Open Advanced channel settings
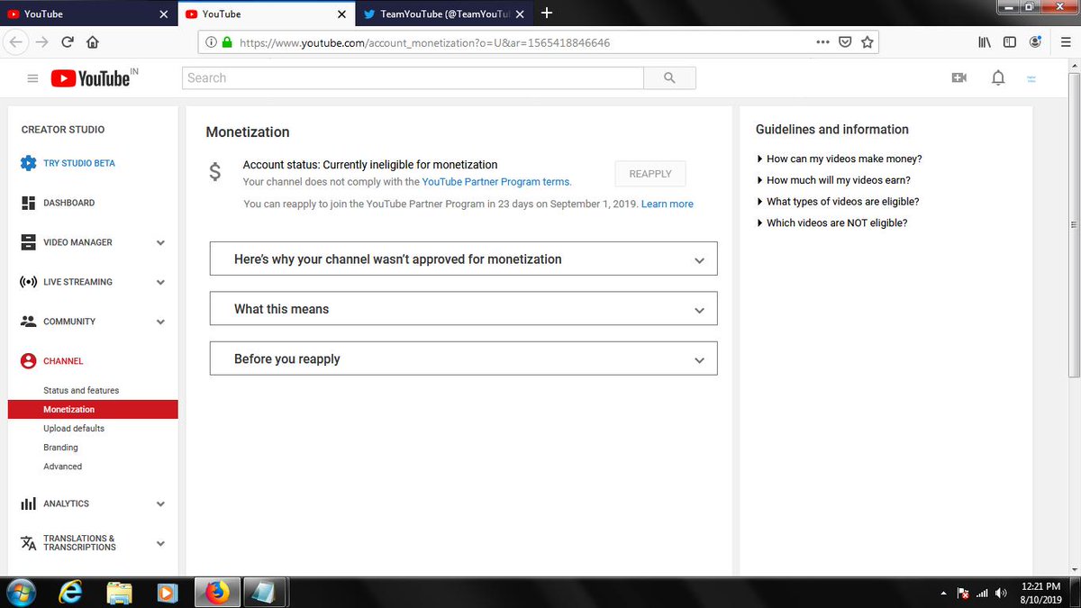The image size is (1081, 608). (62, 467)
